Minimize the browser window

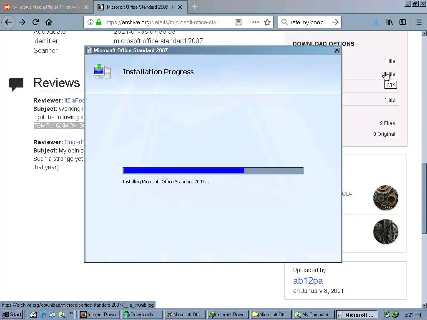[408, 4]
